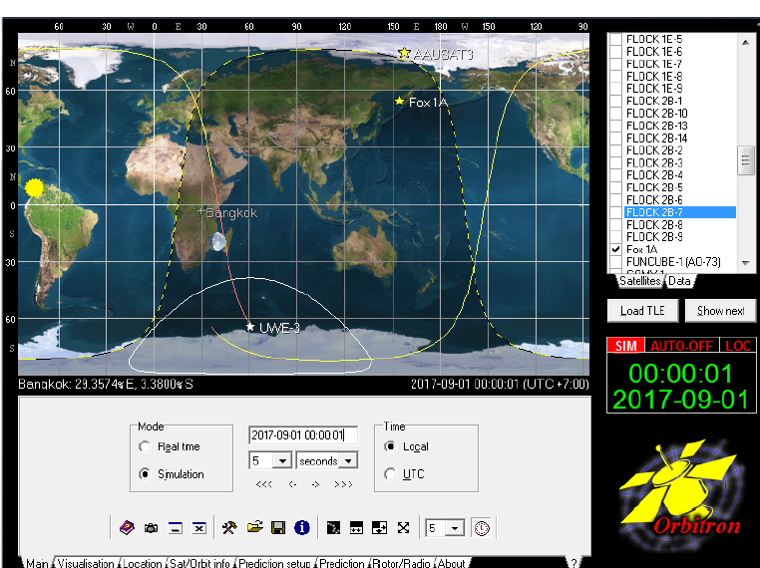Click the satellite track toolbar icon
760x568 pixels.
click(333, 527)
